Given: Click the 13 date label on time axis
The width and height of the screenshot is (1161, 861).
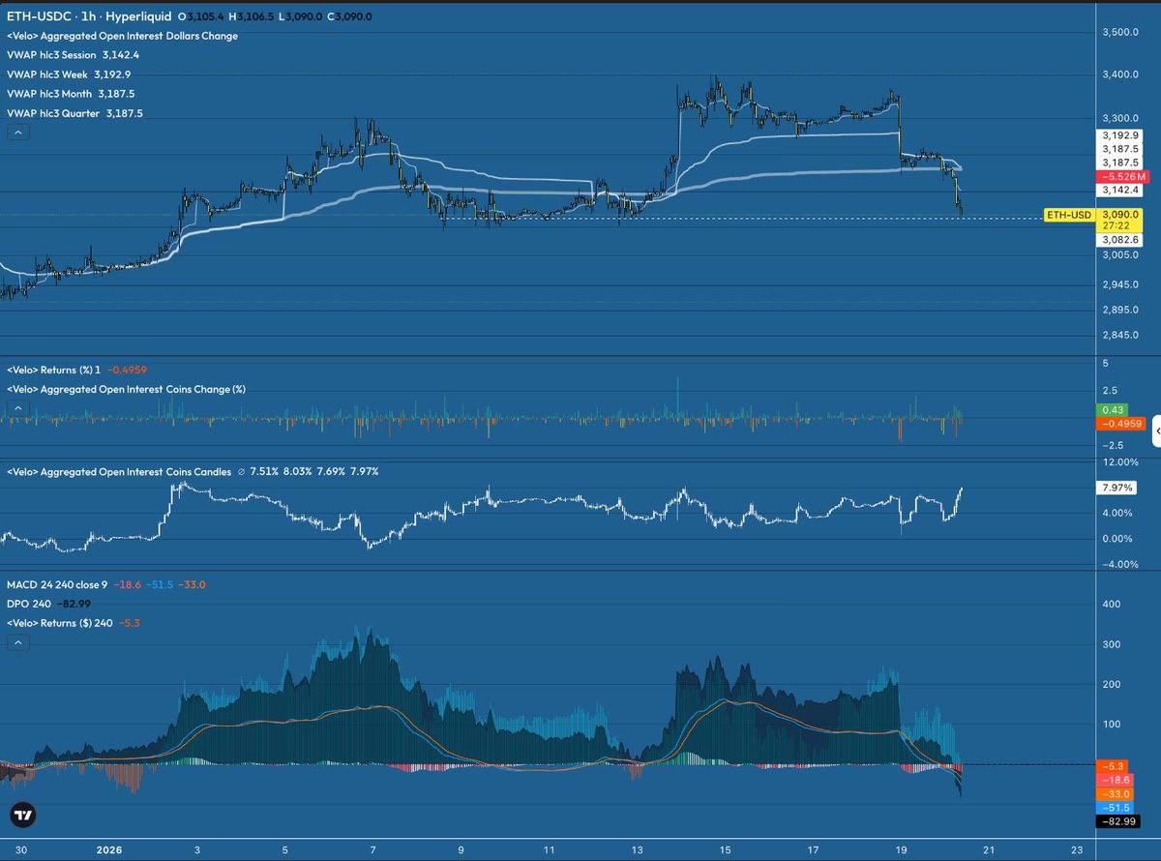Looking at the screenshot, I should point(637,851).
